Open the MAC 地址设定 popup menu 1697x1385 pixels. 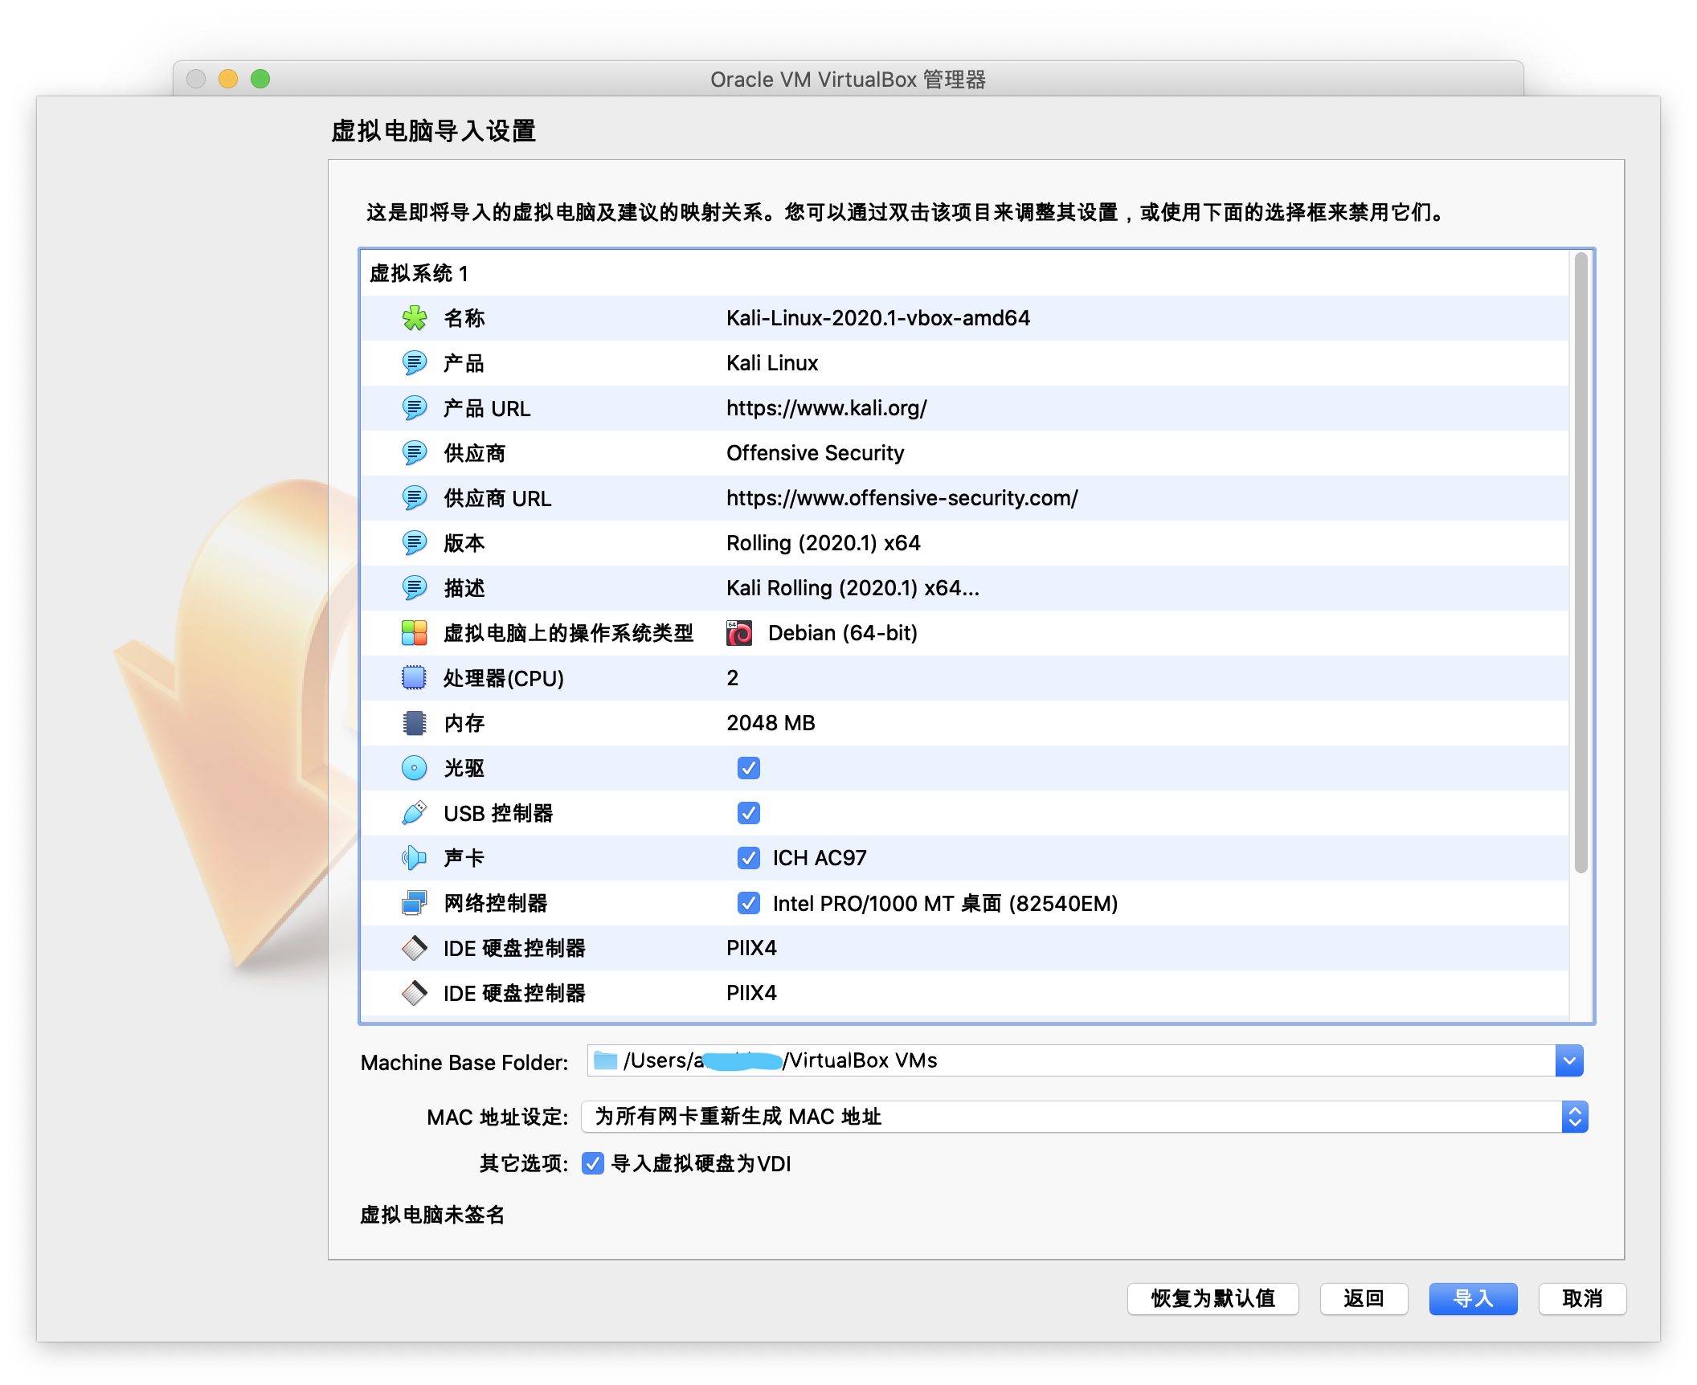(x=1085, y=1117)
